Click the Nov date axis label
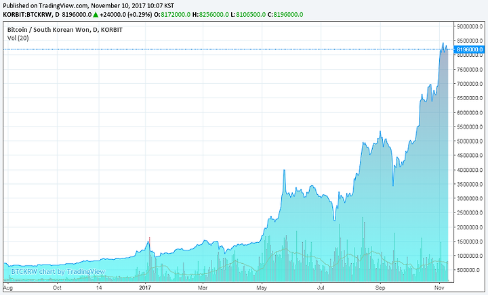Image resolution: width=488 pixels, height=295 pixels. click(x=439, y=288)
